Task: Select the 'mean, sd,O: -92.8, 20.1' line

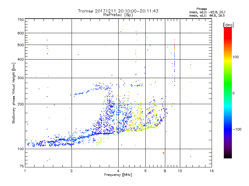Action: [207, 12]
